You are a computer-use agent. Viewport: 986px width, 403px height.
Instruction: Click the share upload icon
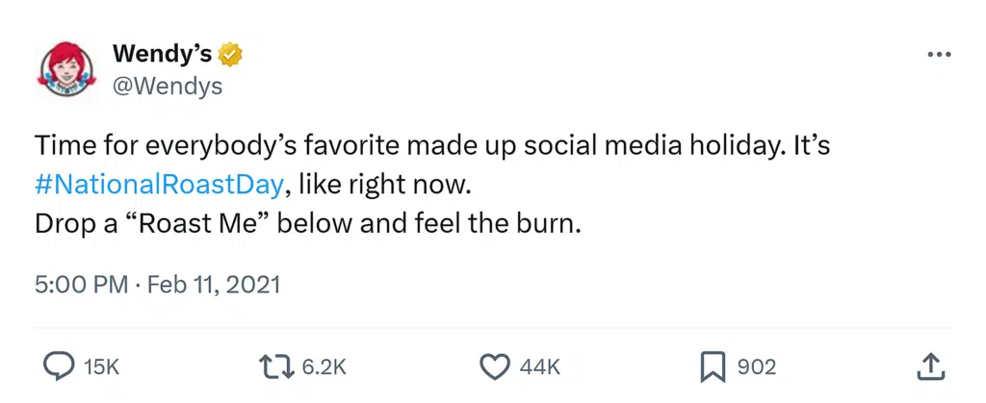click(928, 366)
